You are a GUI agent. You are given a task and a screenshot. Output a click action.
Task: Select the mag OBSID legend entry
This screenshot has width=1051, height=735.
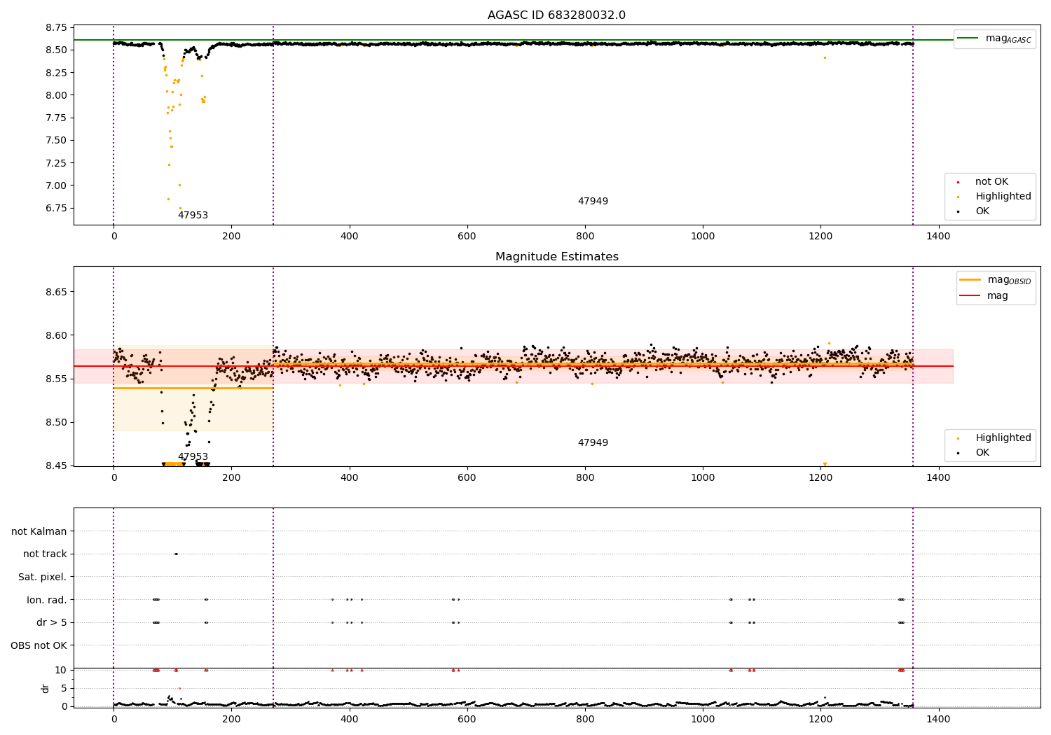click(x=995, y=280)
